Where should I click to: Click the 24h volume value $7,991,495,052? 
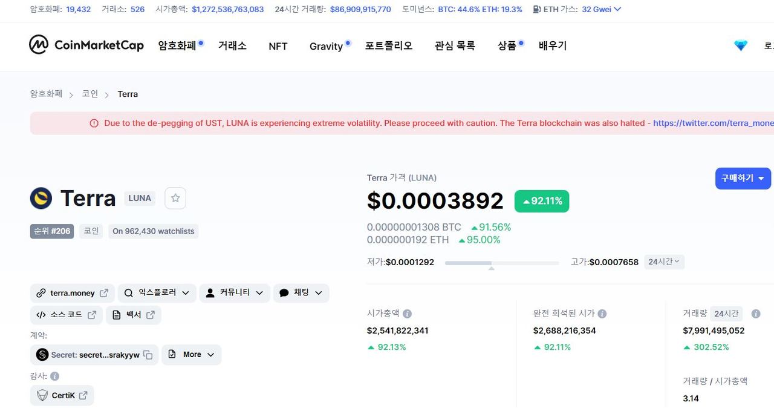point(714,331)
